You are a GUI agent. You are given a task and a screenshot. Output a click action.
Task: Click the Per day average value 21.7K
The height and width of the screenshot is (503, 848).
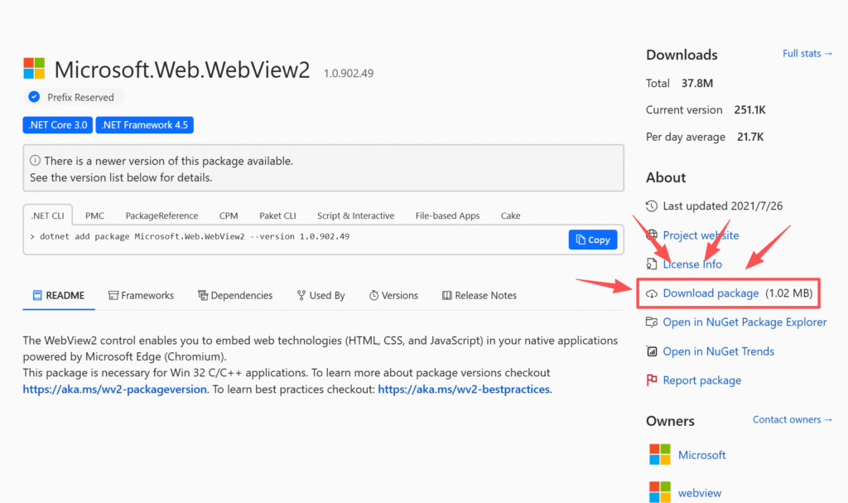tap(750, 137)
